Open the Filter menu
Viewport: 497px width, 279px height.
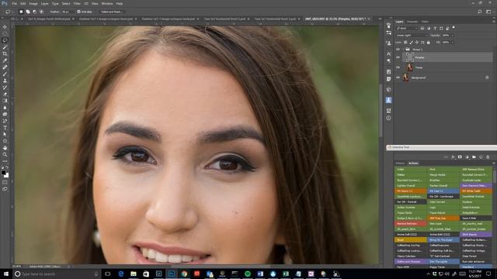pyautogui.click(x=77, y=3)
